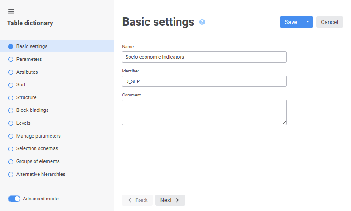Go to Groups of elements

point(38,162)
